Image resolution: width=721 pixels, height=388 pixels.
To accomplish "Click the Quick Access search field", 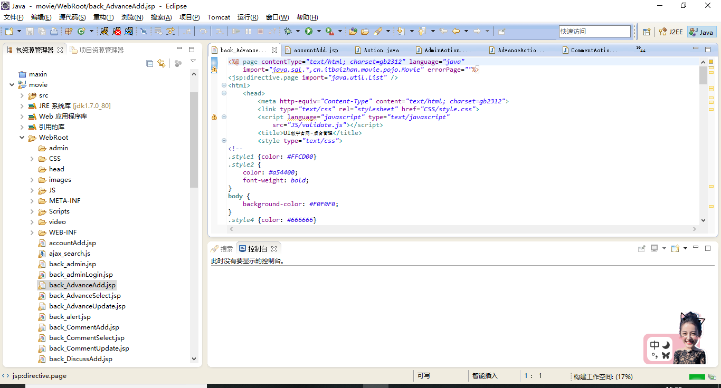I will coord(594,32).
